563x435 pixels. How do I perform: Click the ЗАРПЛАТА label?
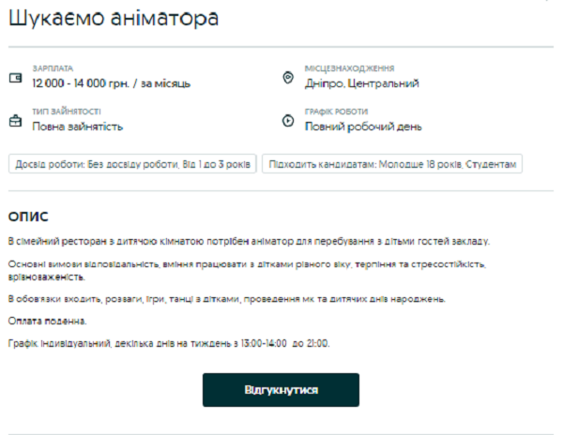(52, 68)
